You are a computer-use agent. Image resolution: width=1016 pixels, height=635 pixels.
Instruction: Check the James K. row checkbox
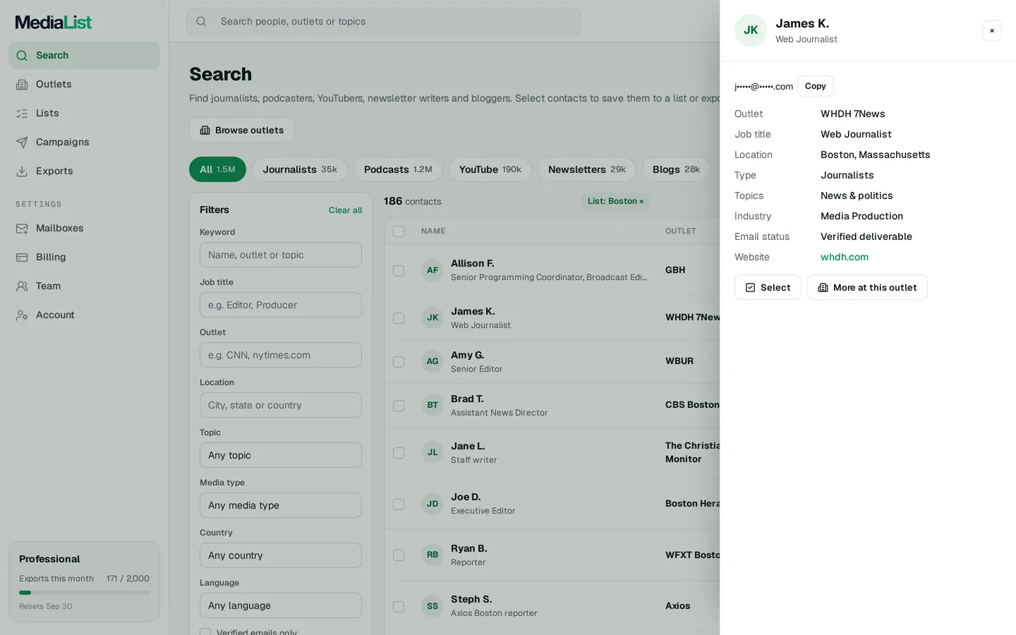[x=399, y=318]
